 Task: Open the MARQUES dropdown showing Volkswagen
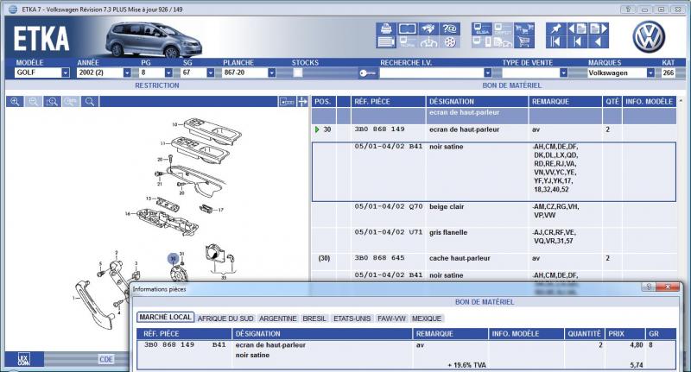tap(650, 73)
